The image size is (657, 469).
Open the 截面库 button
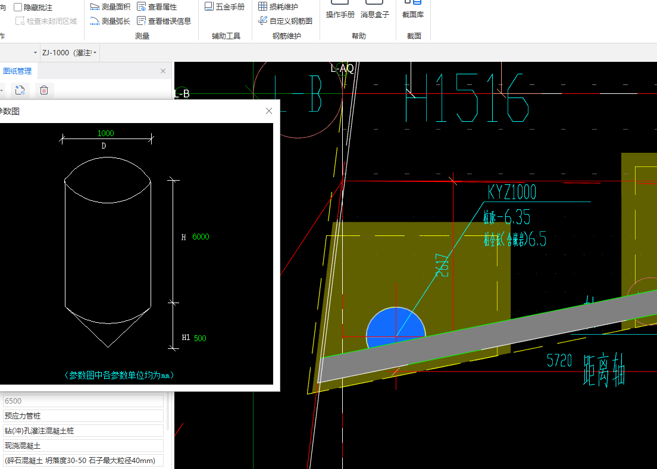(413, 10)
